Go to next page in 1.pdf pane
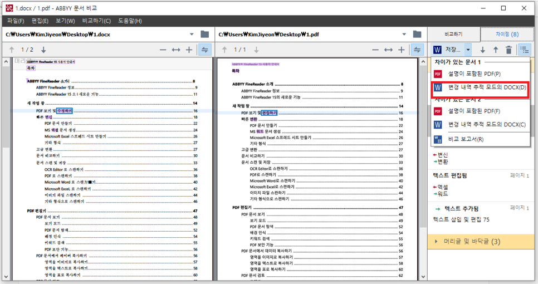 click(256, 50)
